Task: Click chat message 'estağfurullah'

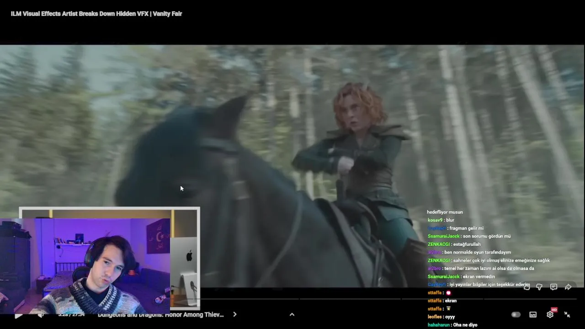Action: click(x=467, y=244)
